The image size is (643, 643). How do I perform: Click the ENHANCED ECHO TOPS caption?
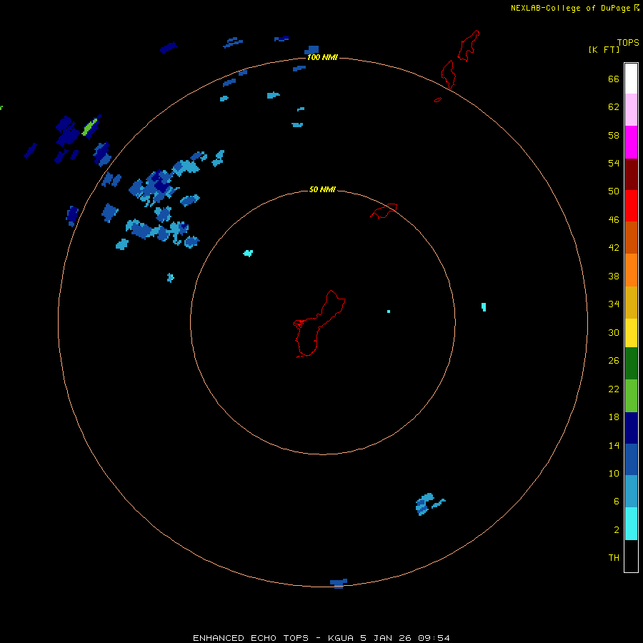pos(251,638)
